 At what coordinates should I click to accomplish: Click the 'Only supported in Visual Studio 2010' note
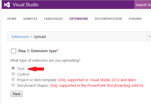pyautogui.click(x=97, y=80)
